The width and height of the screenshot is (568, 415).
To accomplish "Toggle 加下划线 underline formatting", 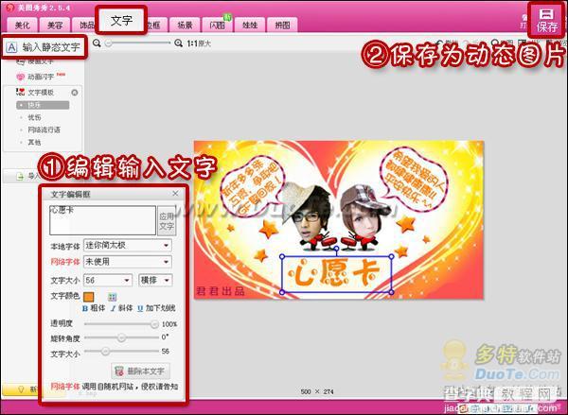I will pos(156,308).
